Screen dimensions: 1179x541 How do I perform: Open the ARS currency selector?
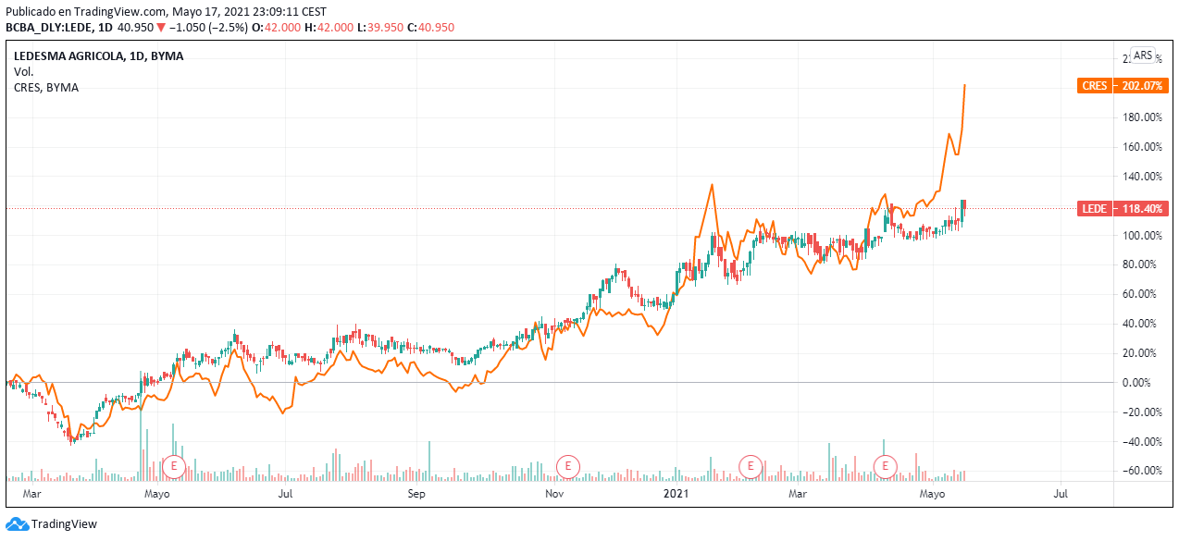click(x=1143, y=55)
